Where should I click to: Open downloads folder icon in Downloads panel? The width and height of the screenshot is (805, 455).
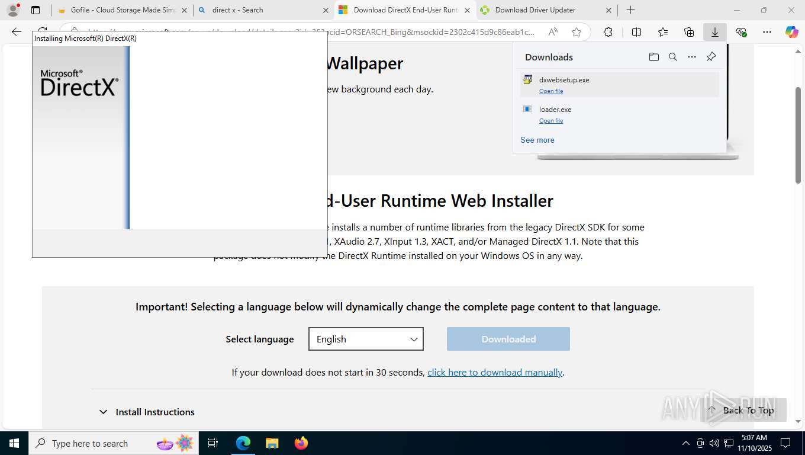click(x=653, y=57)
